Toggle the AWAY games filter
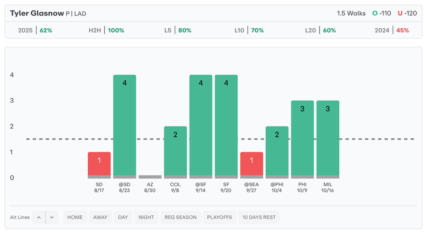 point(100,217)
